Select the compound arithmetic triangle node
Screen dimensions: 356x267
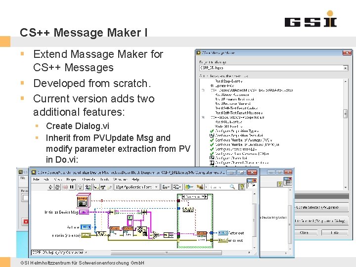tap(156, 235)
